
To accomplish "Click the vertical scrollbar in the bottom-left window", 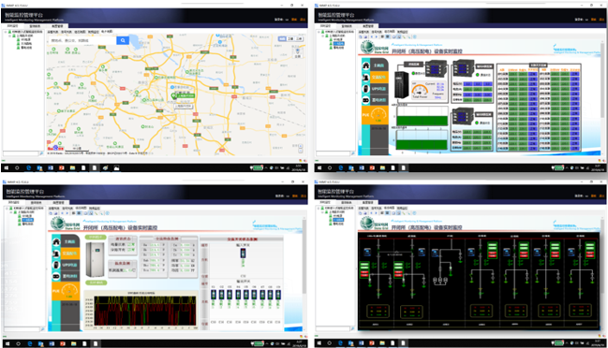I will pyautogui.click(x=304, y=257).
